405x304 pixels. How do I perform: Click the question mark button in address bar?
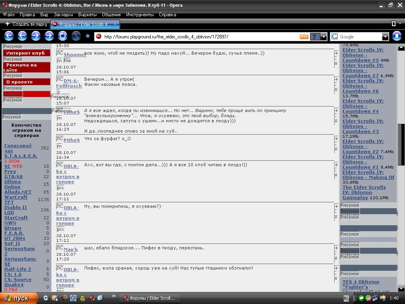click(315, 37)
